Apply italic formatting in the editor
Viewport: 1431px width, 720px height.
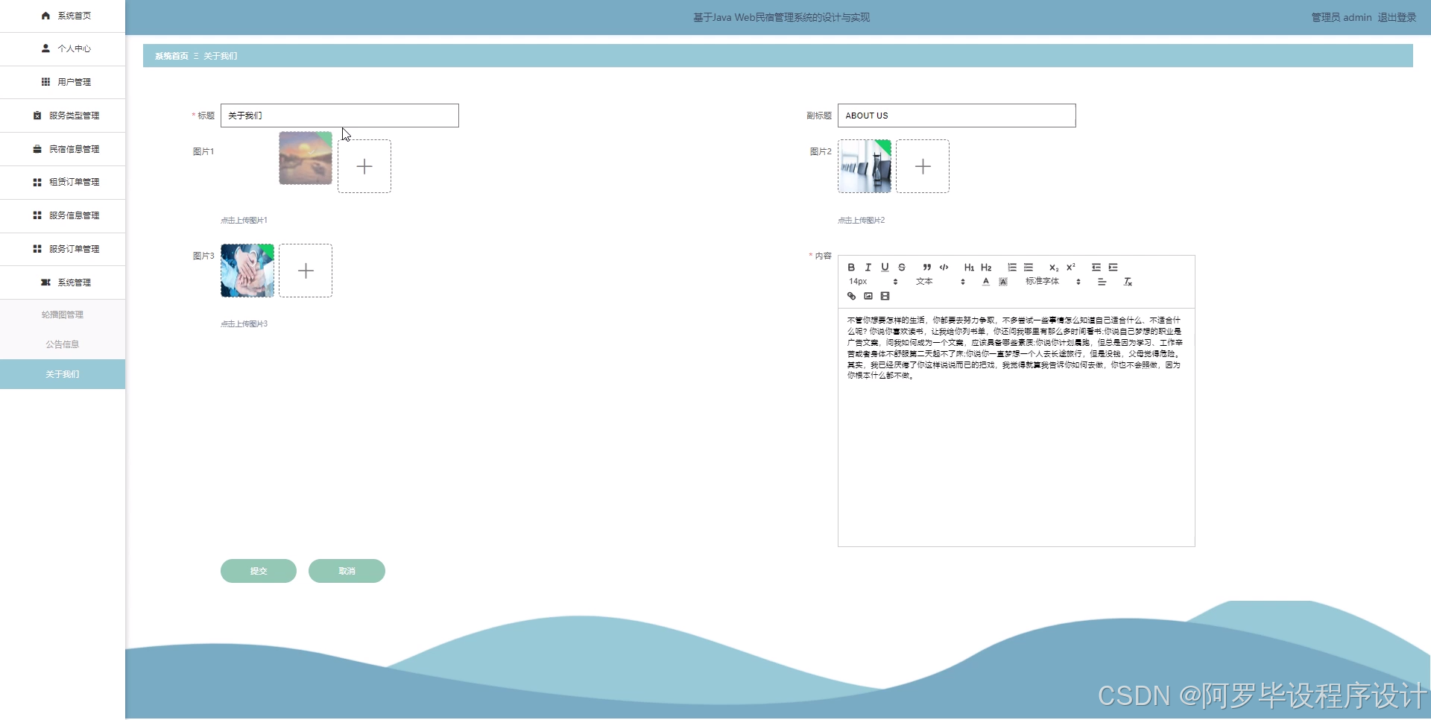click(868, 268)
